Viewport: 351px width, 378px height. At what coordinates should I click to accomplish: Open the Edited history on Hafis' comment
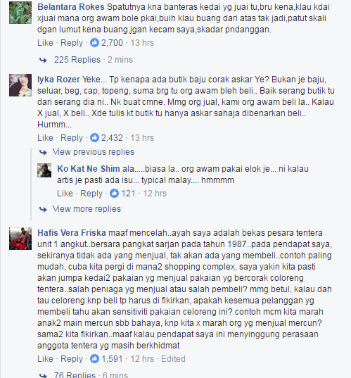[173, 359]
